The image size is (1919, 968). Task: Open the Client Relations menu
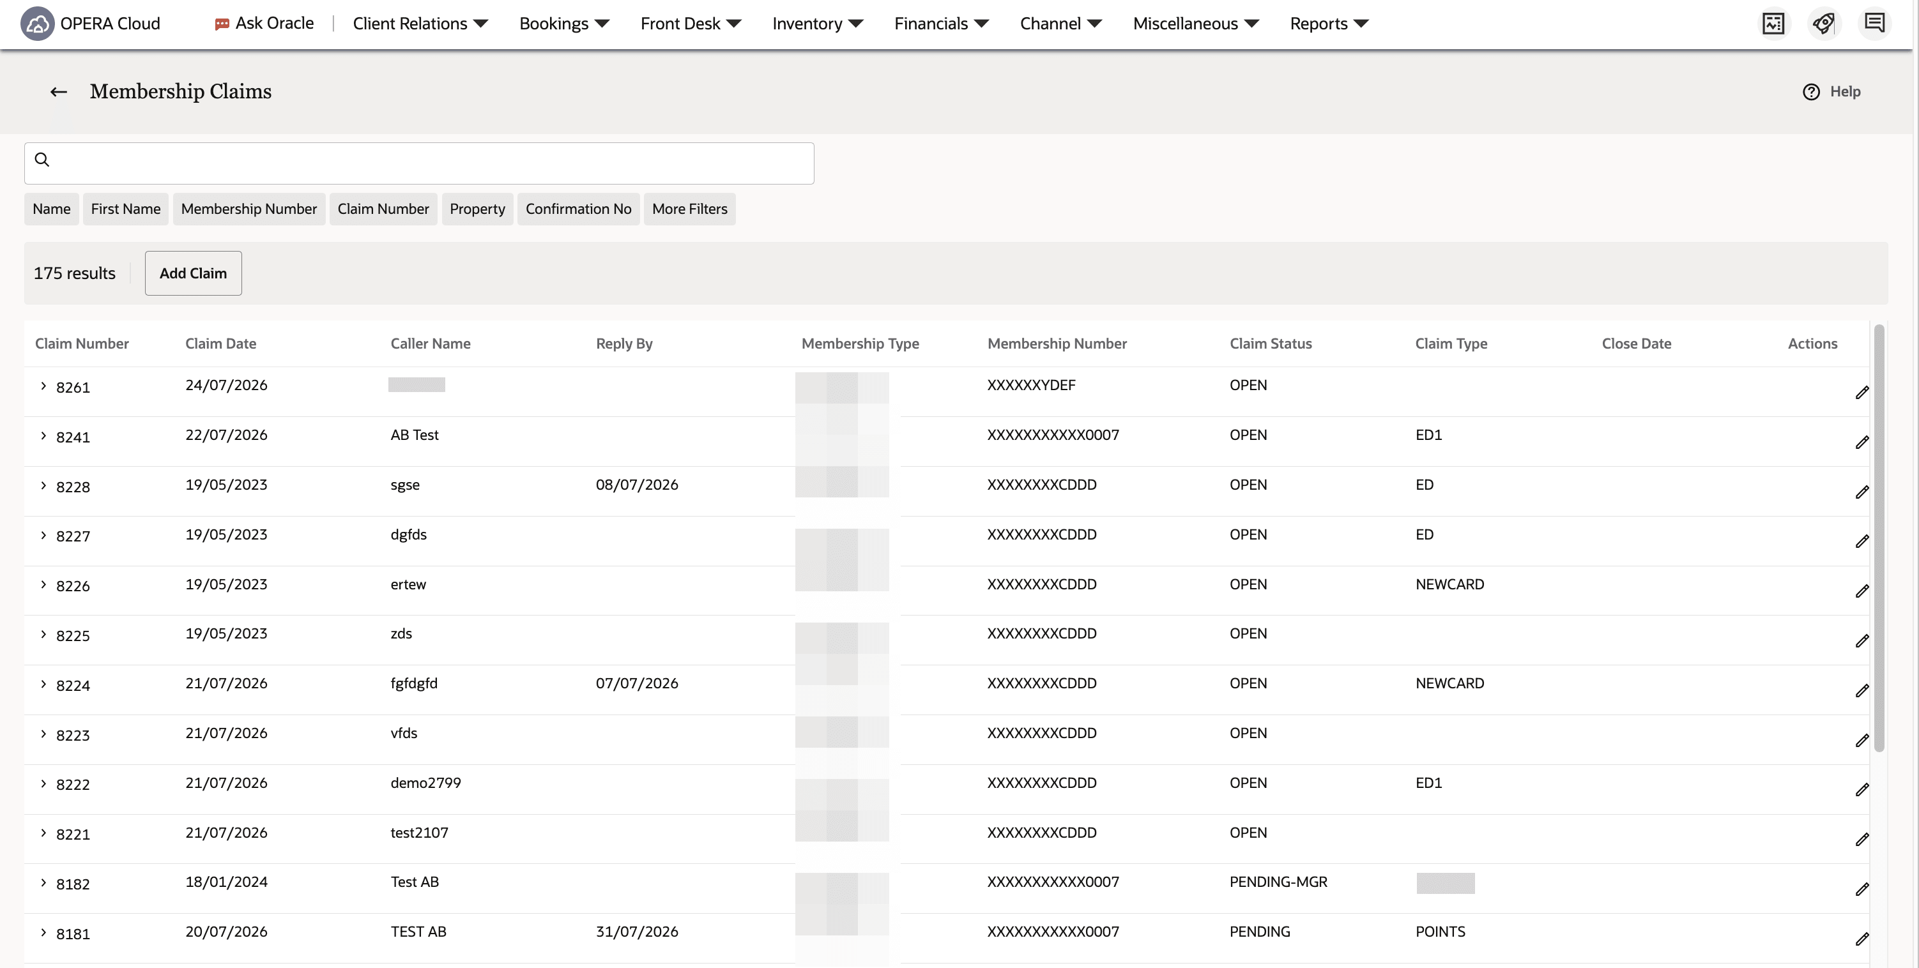[x=420, y=23]
